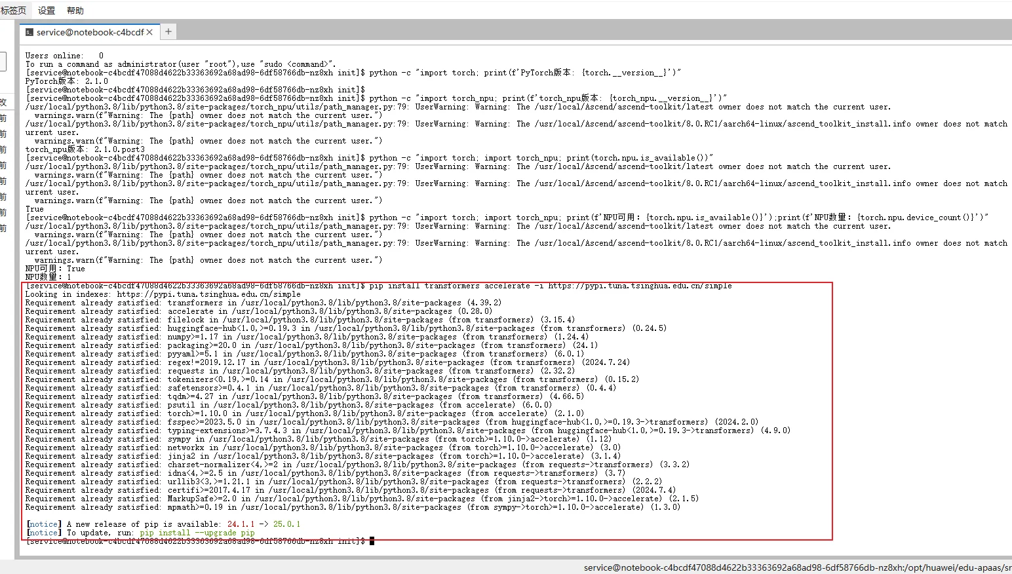The width and height of the screenshot is (1012, 574).
Task: Click the accelerate (0.28.0) requirement line
Action: [259, 311]
